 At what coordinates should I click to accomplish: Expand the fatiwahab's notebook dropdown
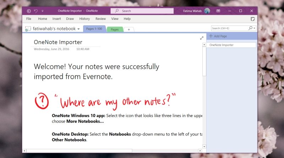(78, 29)
